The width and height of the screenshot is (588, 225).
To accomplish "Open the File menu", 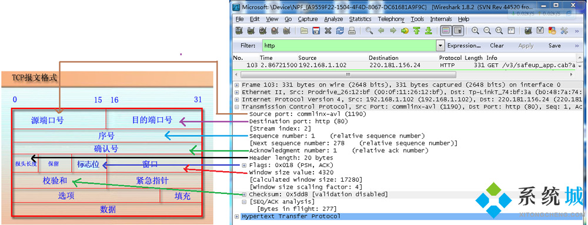I will (x=240, y=19).
